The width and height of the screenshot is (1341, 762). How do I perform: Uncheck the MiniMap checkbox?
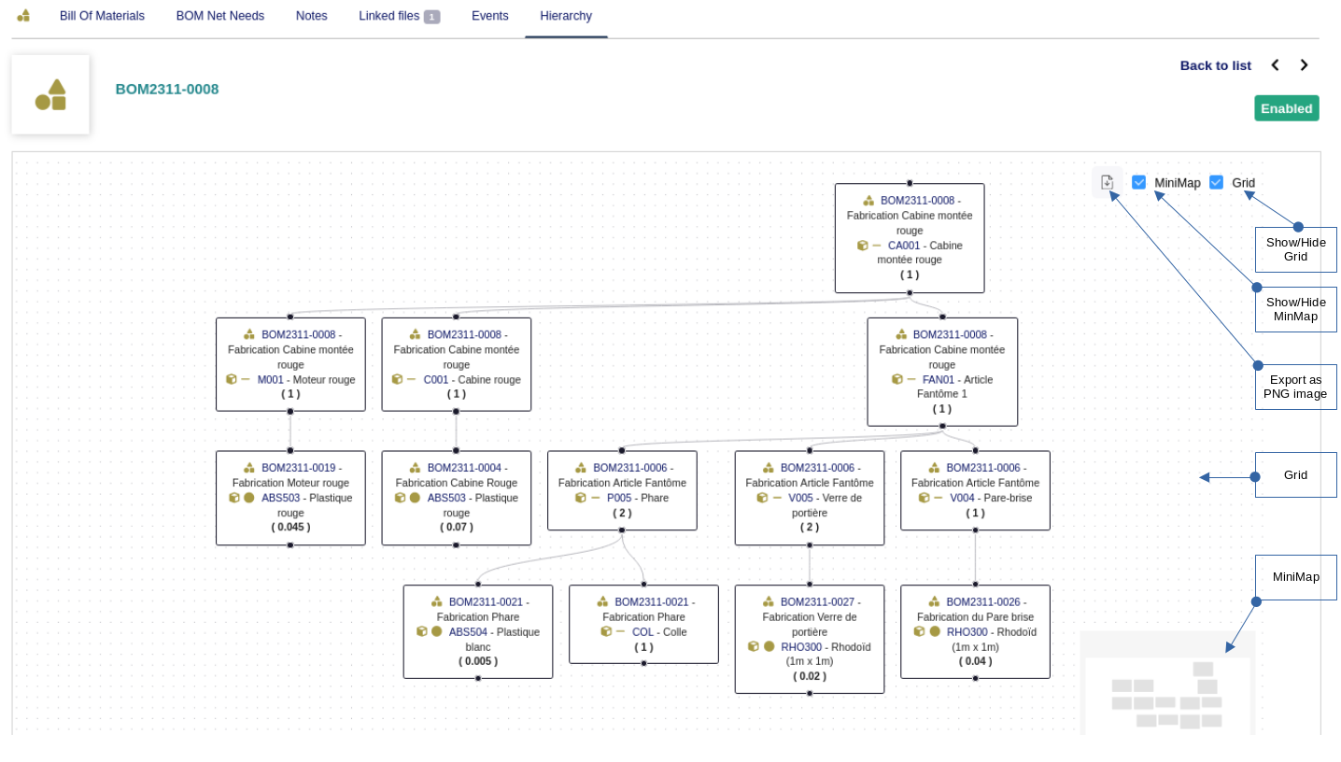pos(1138,182)
